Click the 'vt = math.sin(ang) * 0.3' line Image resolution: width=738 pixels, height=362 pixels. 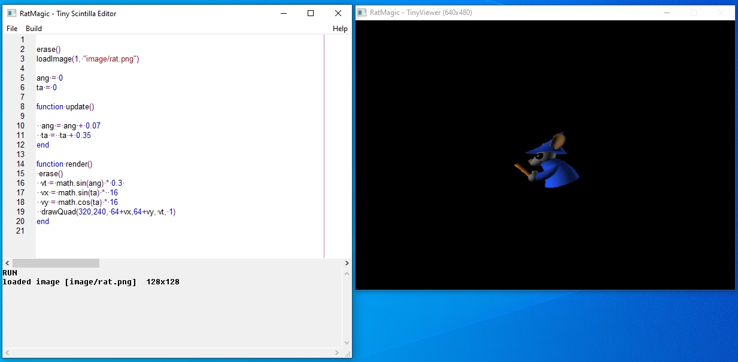point(81,183)
